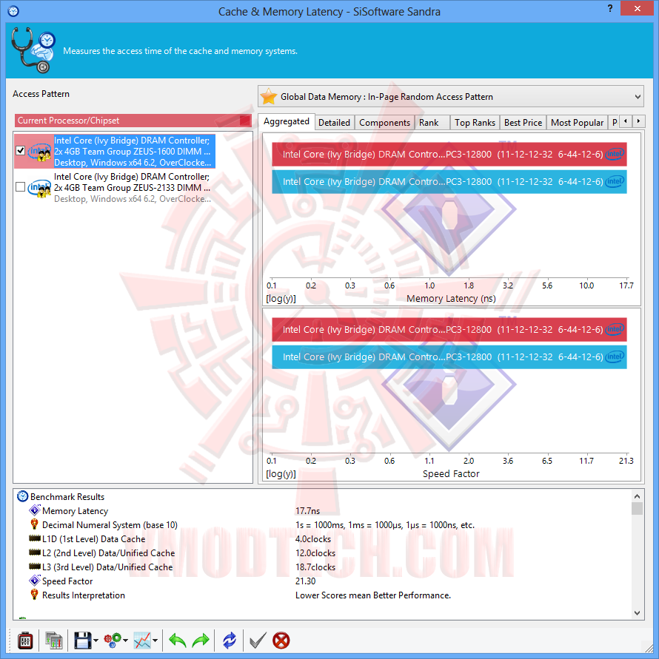Viewport: 659px width, 659px height.
Task: Click red bar in Memory Latency chart
Action: tap(449, 155)
